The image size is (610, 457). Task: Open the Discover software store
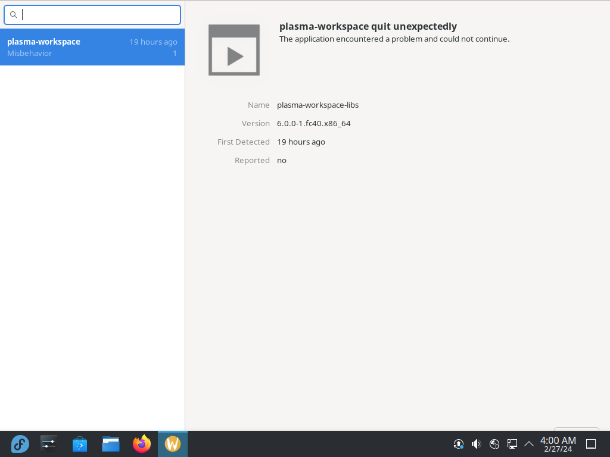coord(80,444)
